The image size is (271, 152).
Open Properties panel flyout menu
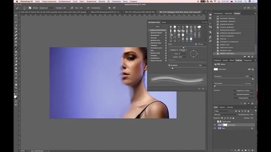click(x=255, y=60)
